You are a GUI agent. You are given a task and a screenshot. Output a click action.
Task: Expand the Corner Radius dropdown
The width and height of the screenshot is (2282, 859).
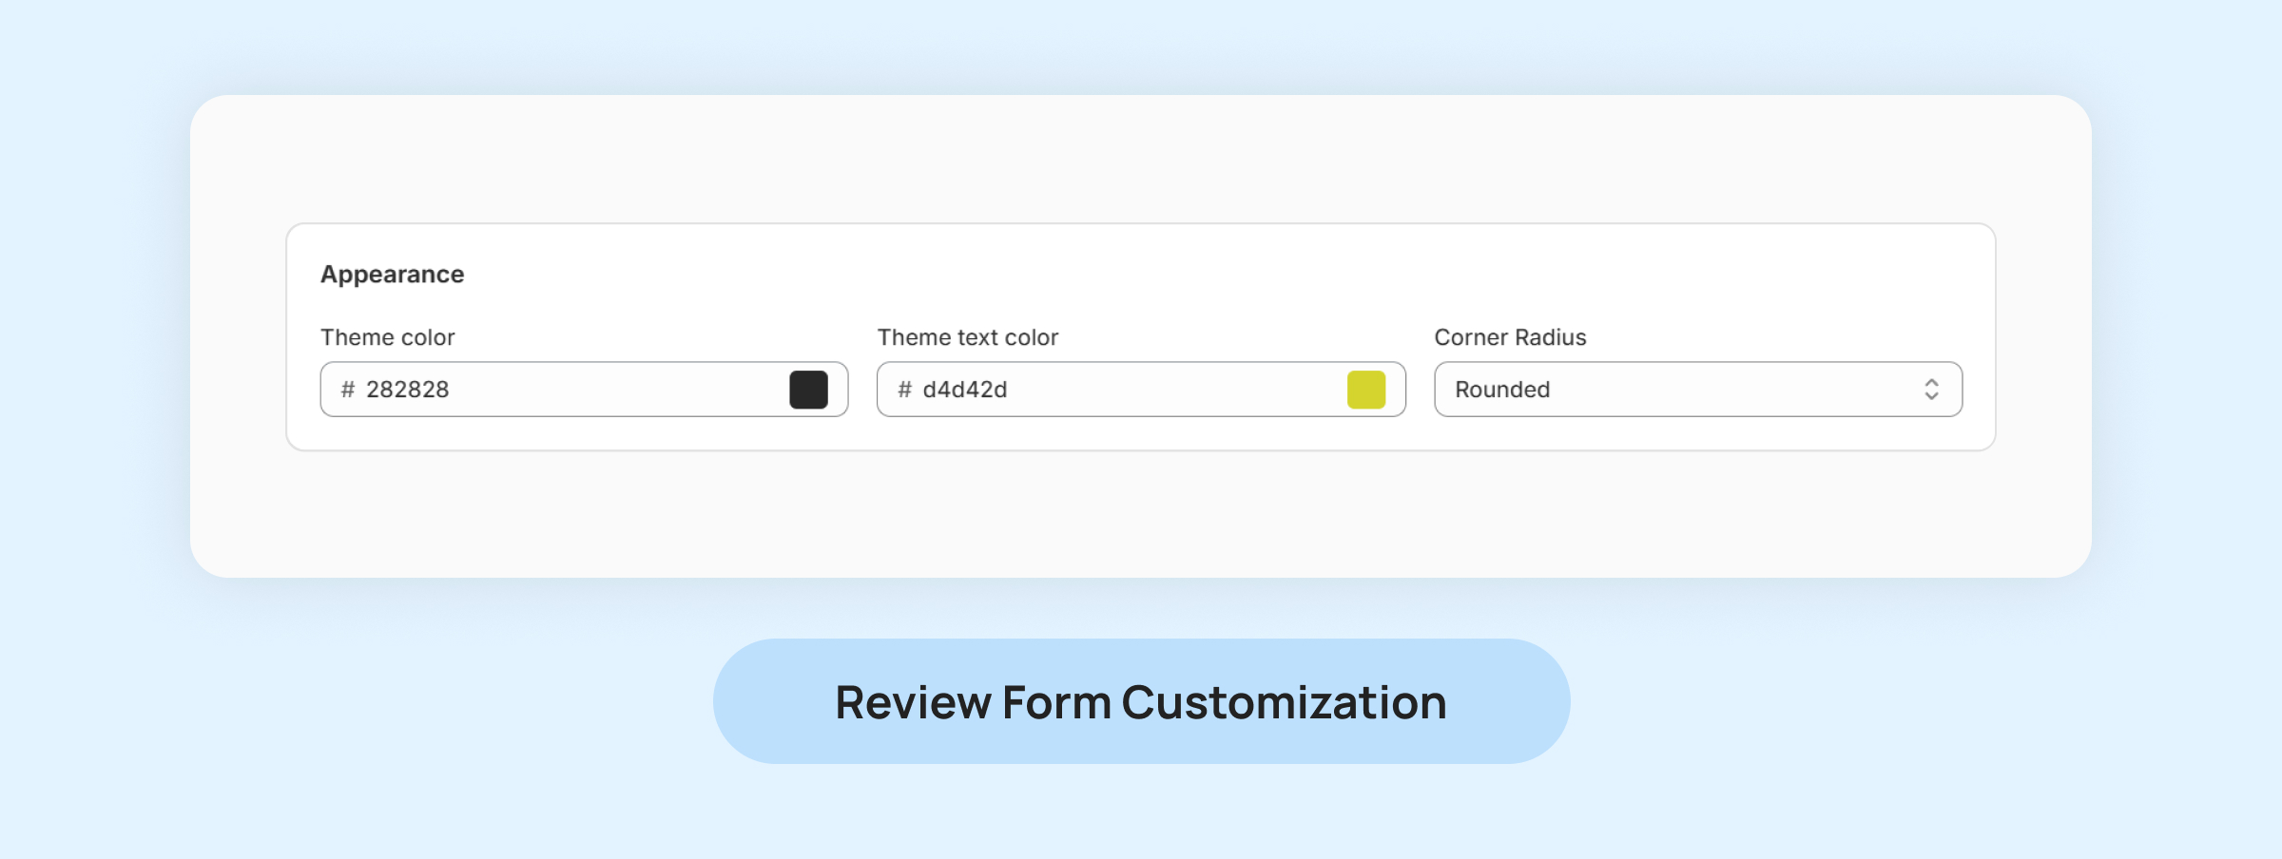coord(1697,390)
